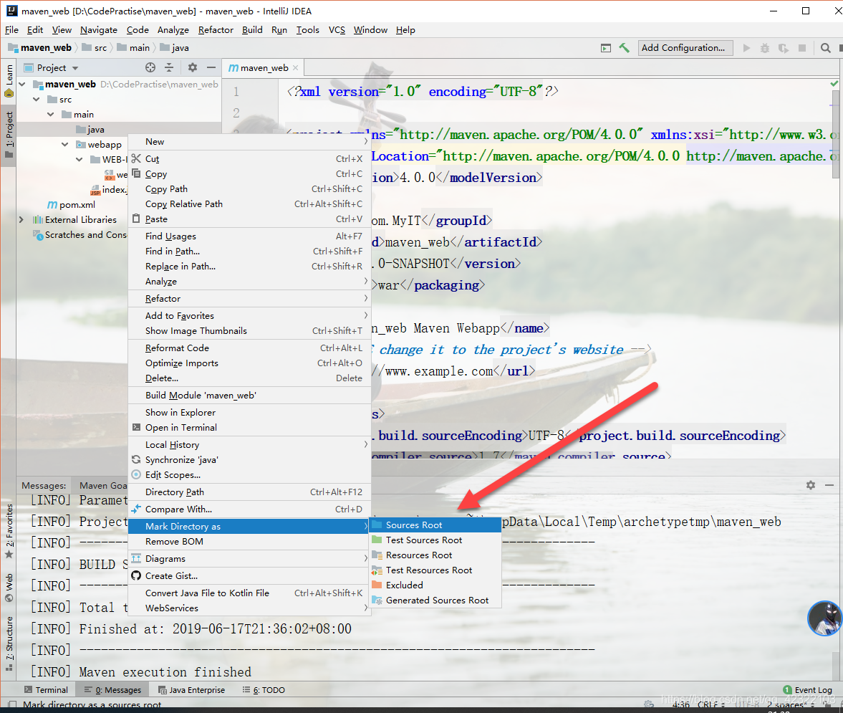Expand External Libraries tree node

[21, 219]
